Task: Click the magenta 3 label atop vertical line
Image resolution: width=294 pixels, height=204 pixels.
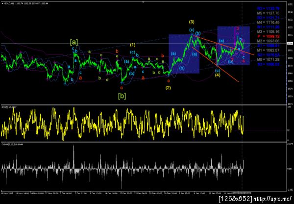Action: (x=238, y=29)
